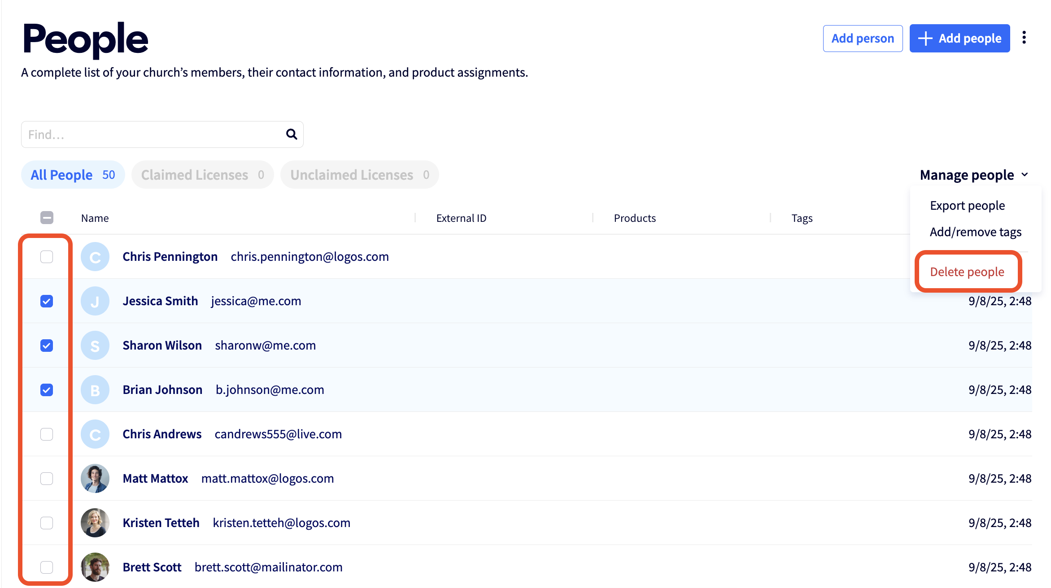Screen dimensions: 1051x588
Task: Open Chris Andrews' name link
Action: pyautogui.click(x=162, y=434)
